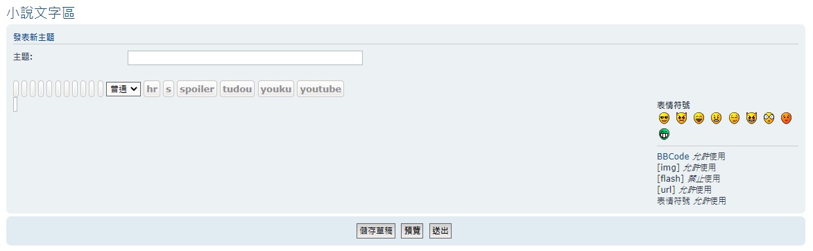Click the 發表新主題 section title
This screenshot has width=813, height=251.
(34, 37)
